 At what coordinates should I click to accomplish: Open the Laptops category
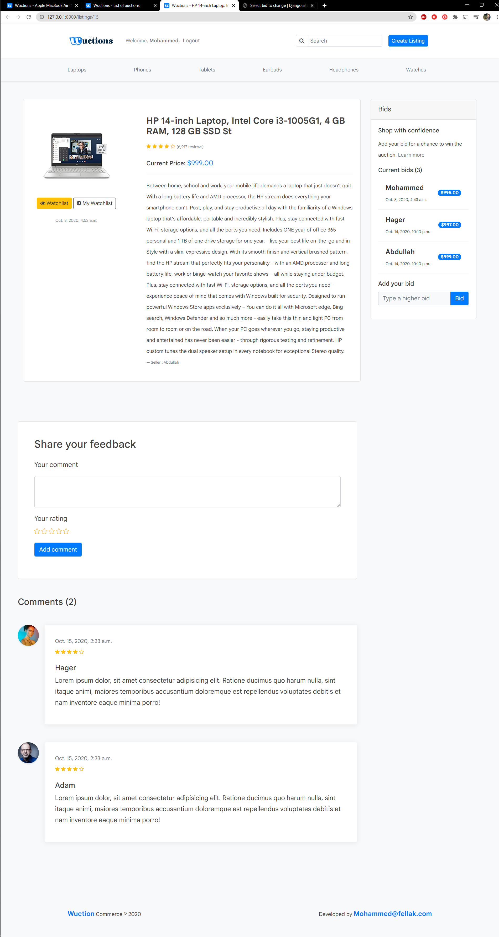point(77,70)
